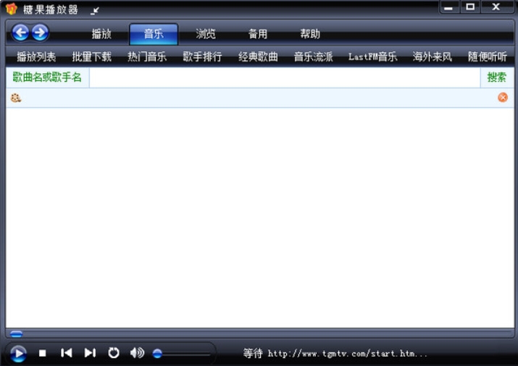Screen dimensions: 518x366
Task: Go to 热门音乐 section
Action: coord(147,57)
